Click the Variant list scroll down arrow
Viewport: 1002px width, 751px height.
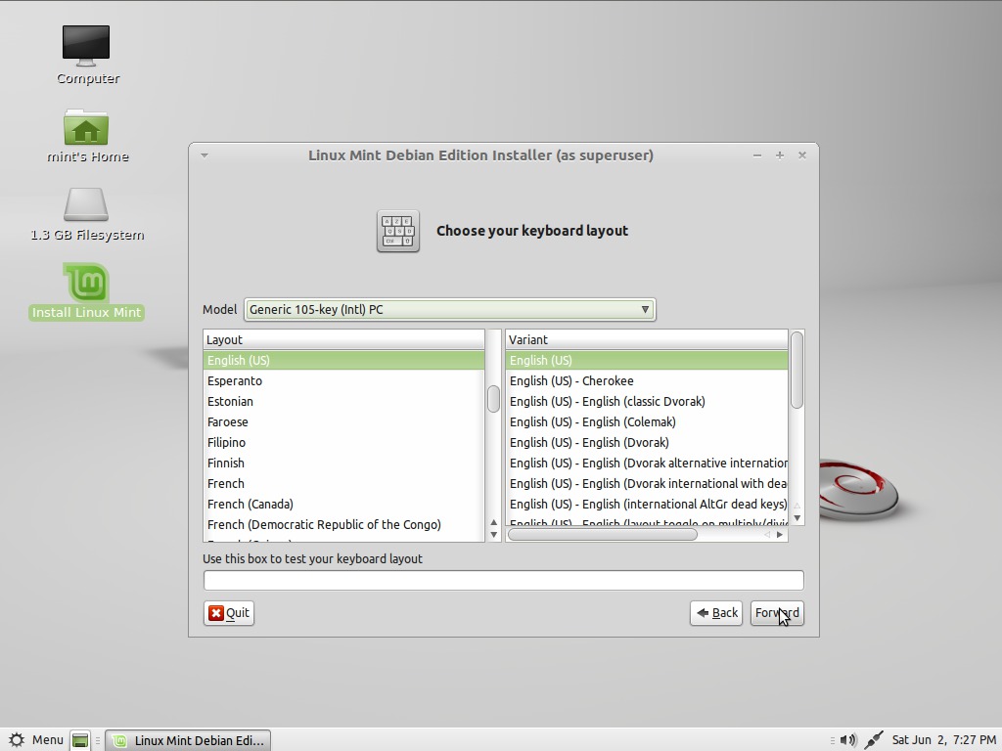pyautogui.click(x=797, y=518)
